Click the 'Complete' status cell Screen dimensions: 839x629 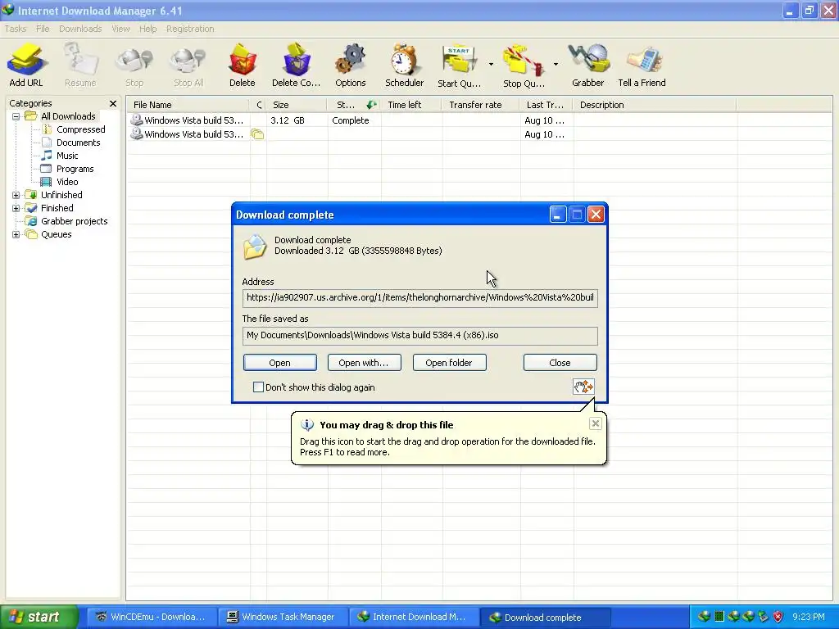(351, 120)
